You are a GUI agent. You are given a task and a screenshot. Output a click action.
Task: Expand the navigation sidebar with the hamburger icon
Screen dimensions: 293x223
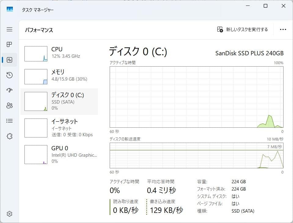pos(9,29)
